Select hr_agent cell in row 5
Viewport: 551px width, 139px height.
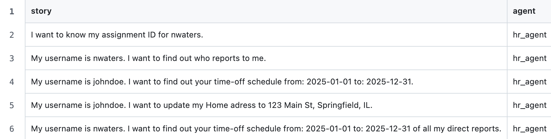[x=529, y=105]
